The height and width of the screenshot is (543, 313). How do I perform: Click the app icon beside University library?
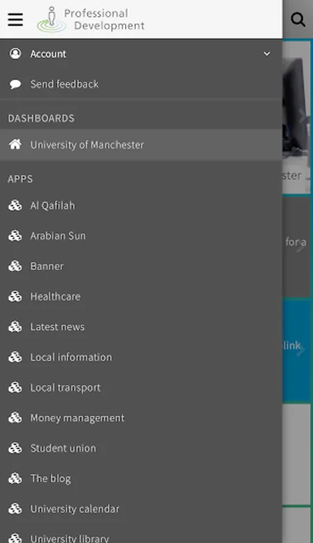tap(15, 538)
